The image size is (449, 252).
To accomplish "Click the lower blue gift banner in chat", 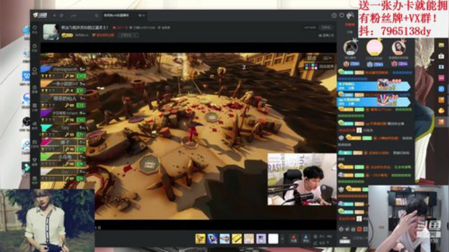I will [x=374, y=101].
